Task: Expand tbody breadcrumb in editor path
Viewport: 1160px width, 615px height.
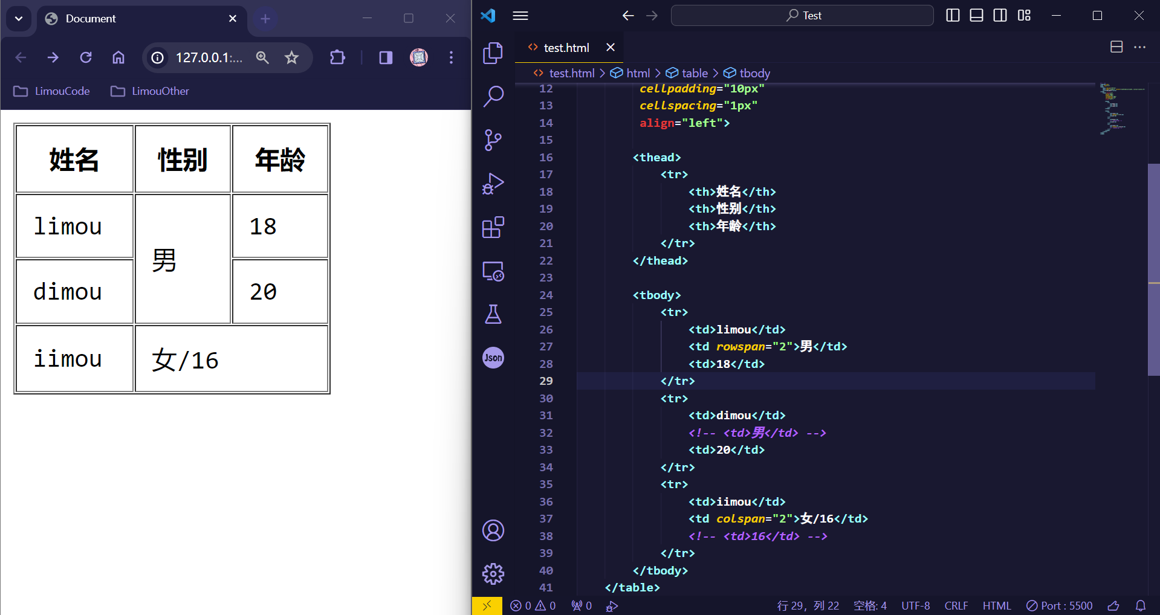Action: click(754, 73)
